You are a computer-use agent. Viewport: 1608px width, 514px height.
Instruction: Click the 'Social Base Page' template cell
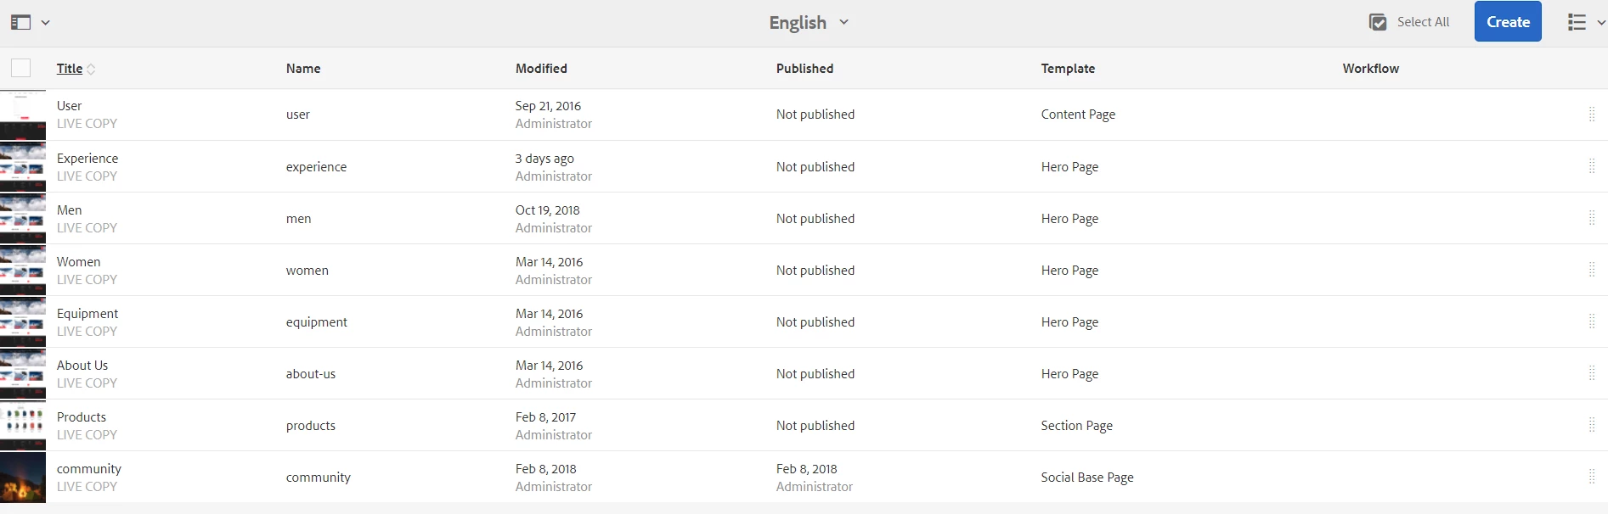tap(1087, 478)
